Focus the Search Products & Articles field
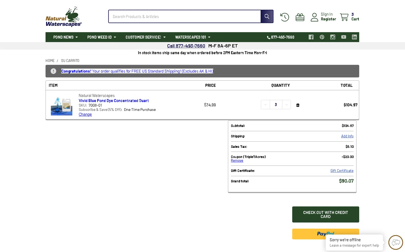 pos(185,16)
